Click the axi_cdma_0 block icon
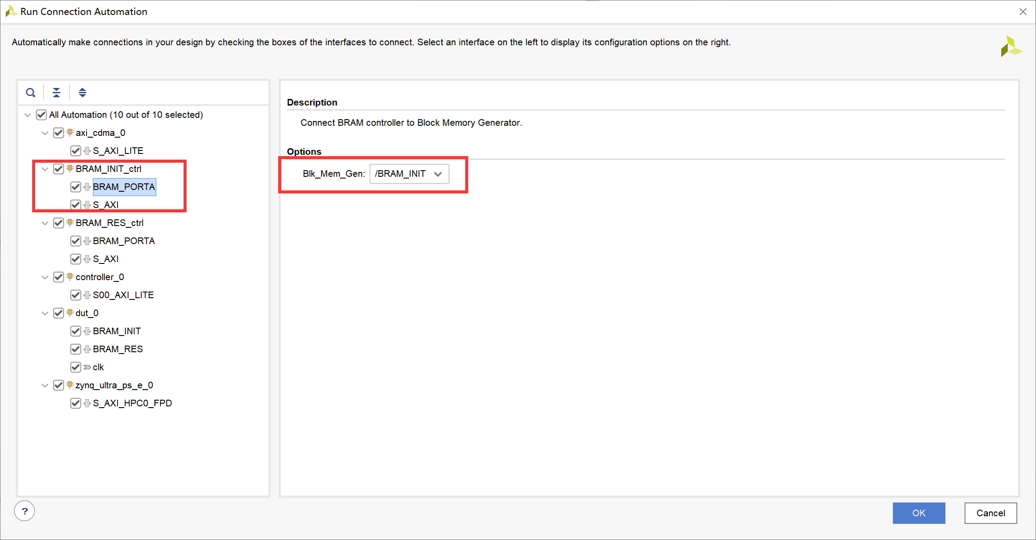This screenshot has height=540, width=1036. pyautogui.click(x=70, y=132)
